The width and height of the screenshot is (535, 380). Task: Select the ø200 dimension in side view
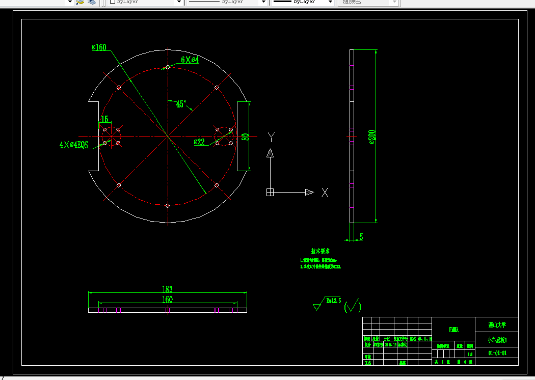pos(372,137)
